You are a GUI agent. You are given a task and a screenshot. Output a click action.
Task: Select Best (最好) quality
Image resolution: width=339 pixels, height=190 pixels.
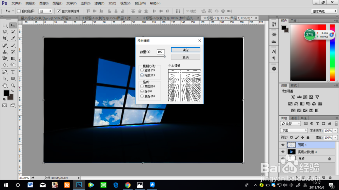coord(142,96)
